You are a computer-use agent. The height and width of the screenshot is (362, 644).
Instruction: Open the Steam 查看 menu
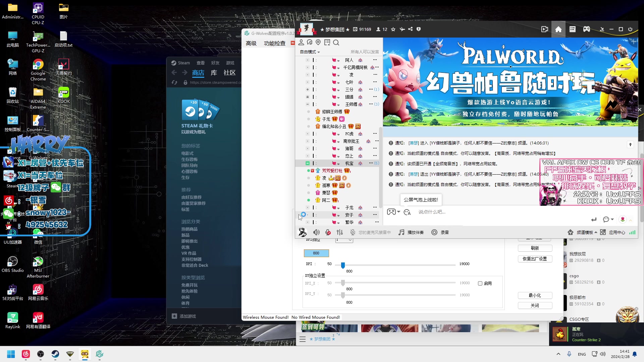tap(201, 63)
